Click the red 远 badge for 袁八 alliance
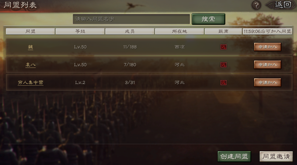The height and width of the screenshot is (165, 297). pos(223,65)
